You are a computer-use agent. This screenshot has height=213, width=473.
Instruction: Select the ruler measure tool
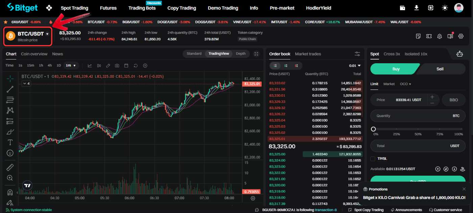tap(10, 167)
